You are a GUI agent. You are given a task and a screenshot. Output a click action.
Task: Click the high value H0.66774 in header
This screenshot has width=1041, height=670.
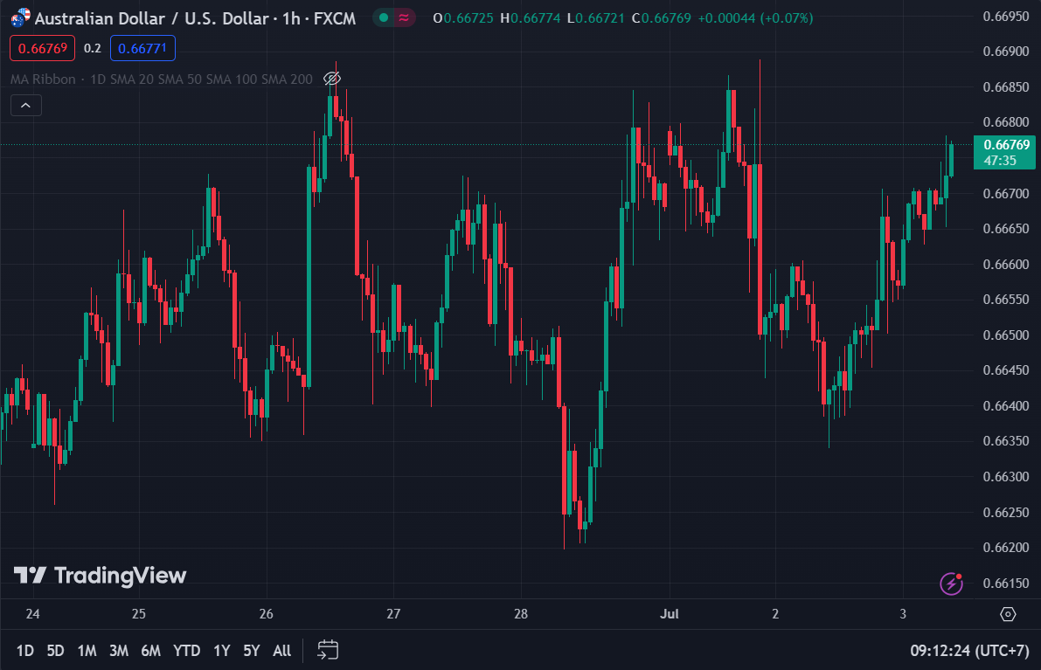pyautogui.click(x=531, y=18)
